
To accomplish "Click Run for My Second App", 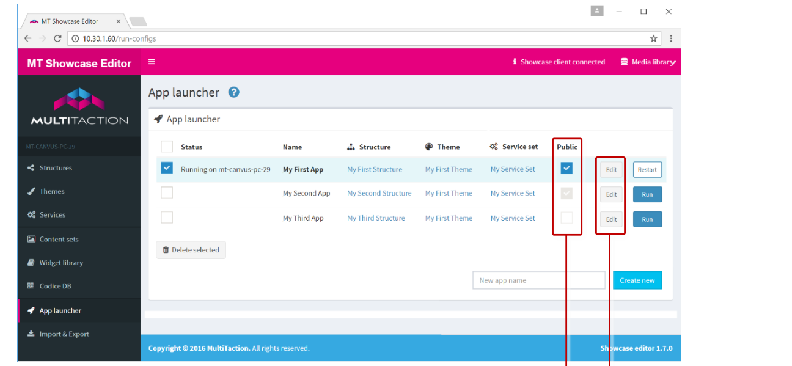I will pos(647,194).
